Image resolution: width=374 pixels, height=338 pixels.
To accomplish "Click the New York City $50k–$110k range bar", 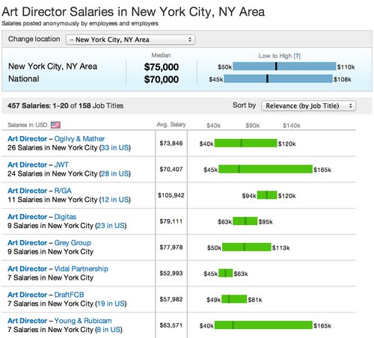I will click(x=284, y=67).
